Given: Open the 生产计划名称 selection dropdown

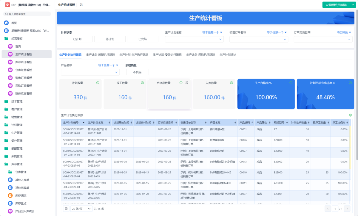Looking at the screenshot, I should pos(194,39).
